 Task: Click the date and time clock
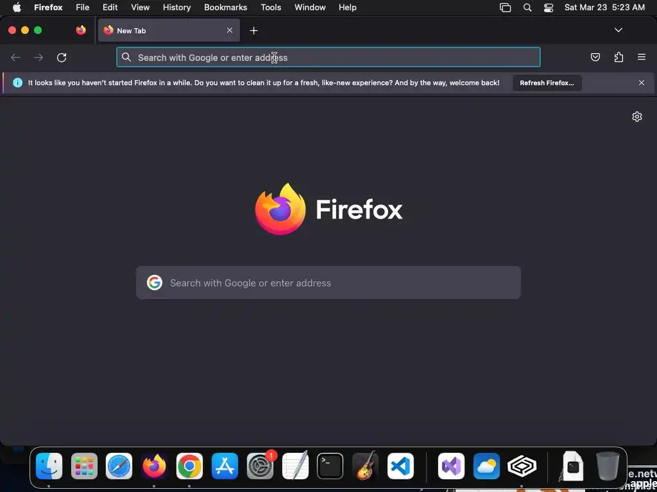(604, 8)
